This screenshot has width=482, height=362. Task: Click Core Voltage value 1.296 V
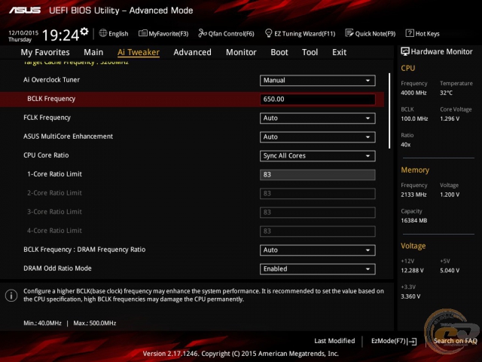tap(450, 118)
